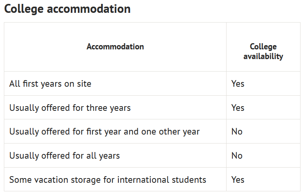Click No beside offered for all years

[237, 156]
